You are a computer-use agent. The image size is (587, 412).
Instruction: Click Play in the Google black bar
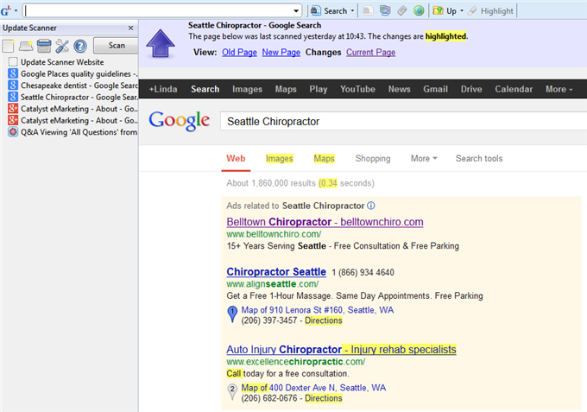coord(319,89)
